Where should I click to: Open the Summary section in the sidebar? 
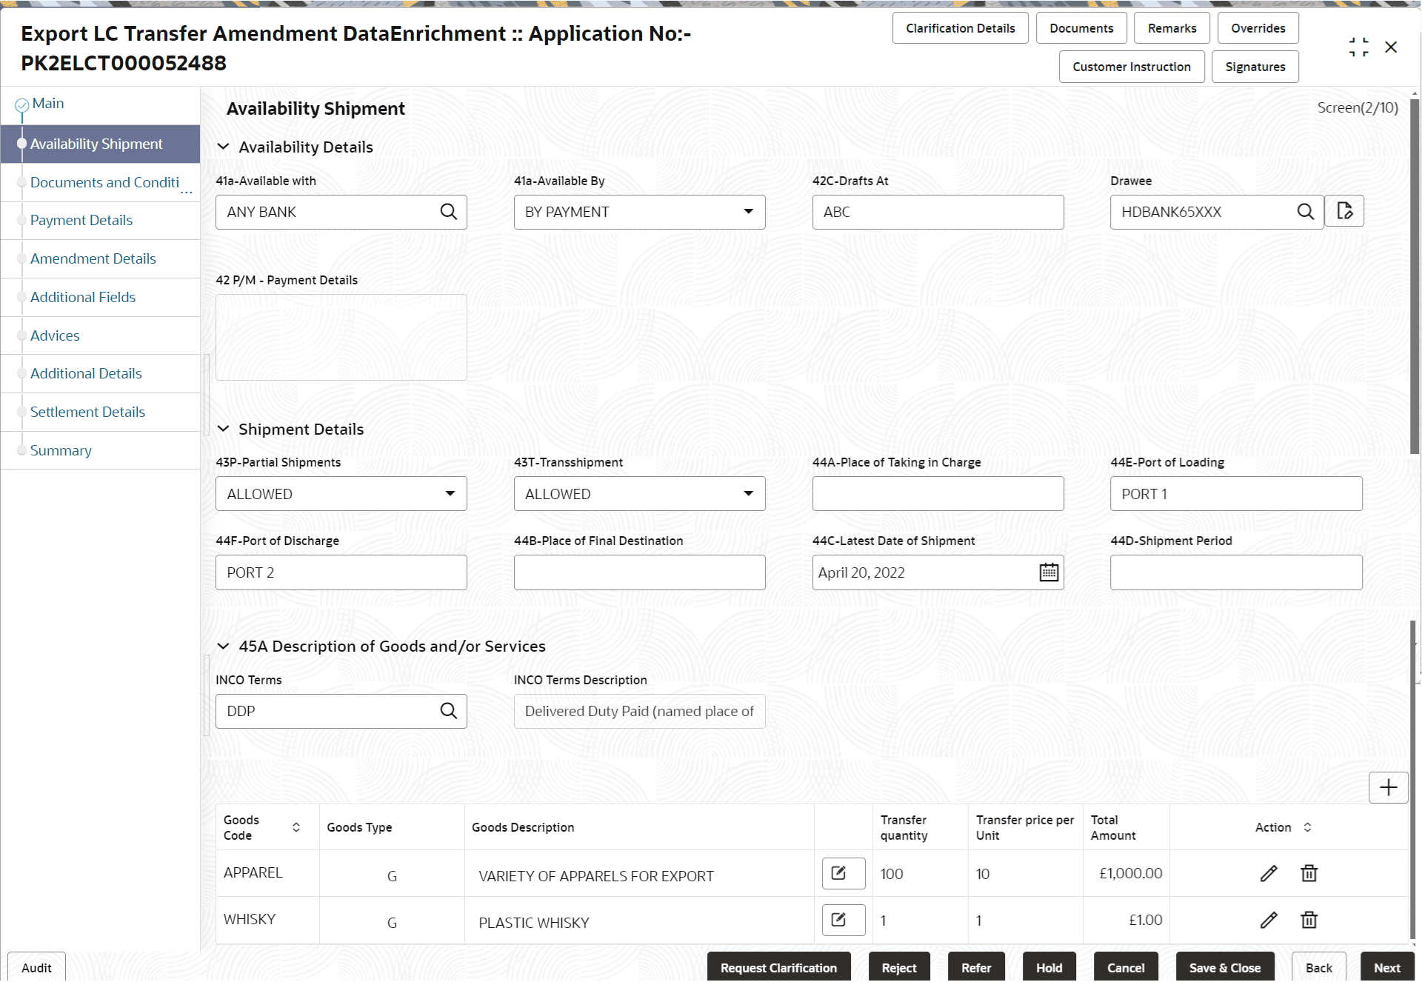coord(61,450)
